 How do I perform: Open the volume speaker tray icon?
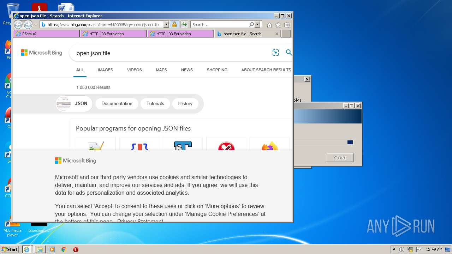click(402, 249)
